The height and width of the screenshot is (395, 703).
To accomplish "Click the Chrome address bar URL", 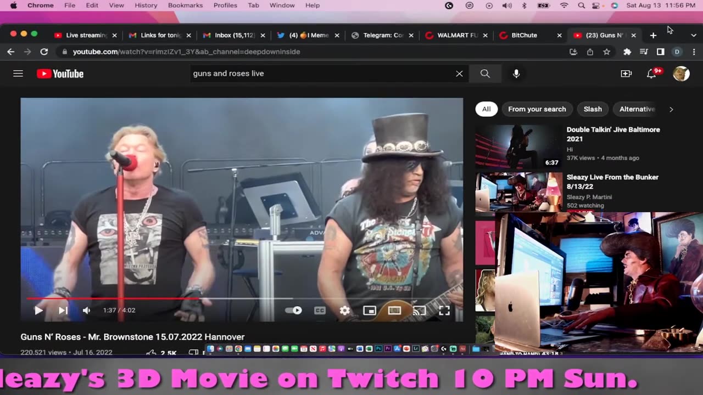I will [186, 52].
